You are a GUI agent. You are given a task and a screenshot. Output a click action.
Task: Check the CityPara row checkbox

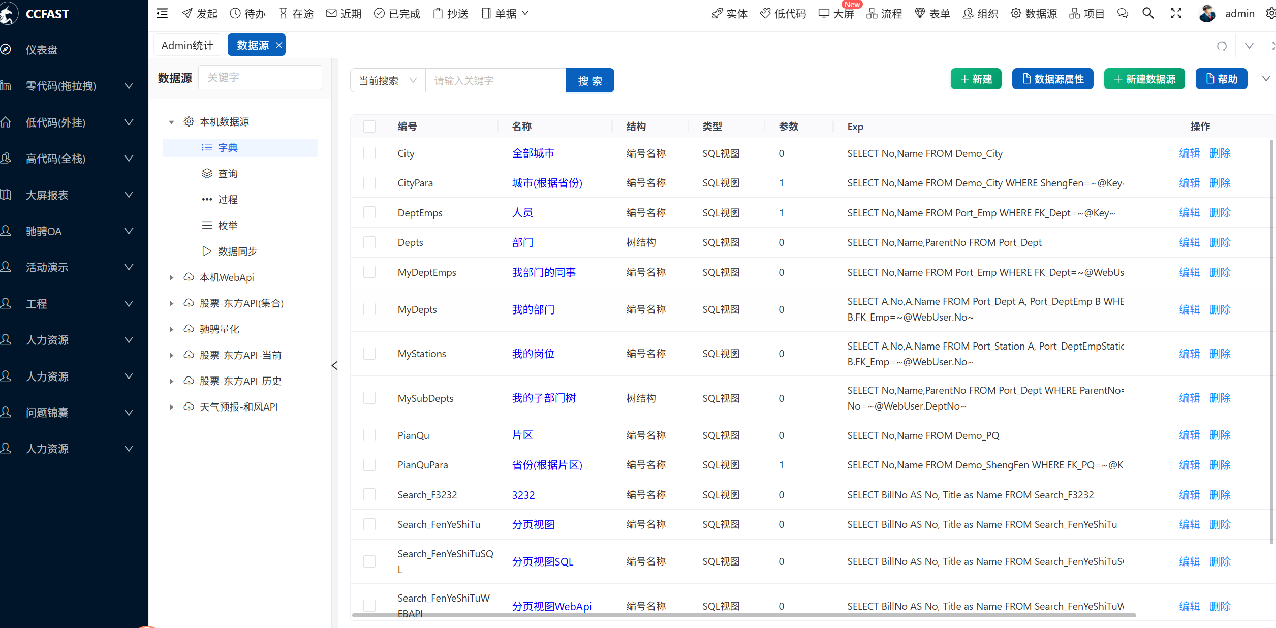369,183
